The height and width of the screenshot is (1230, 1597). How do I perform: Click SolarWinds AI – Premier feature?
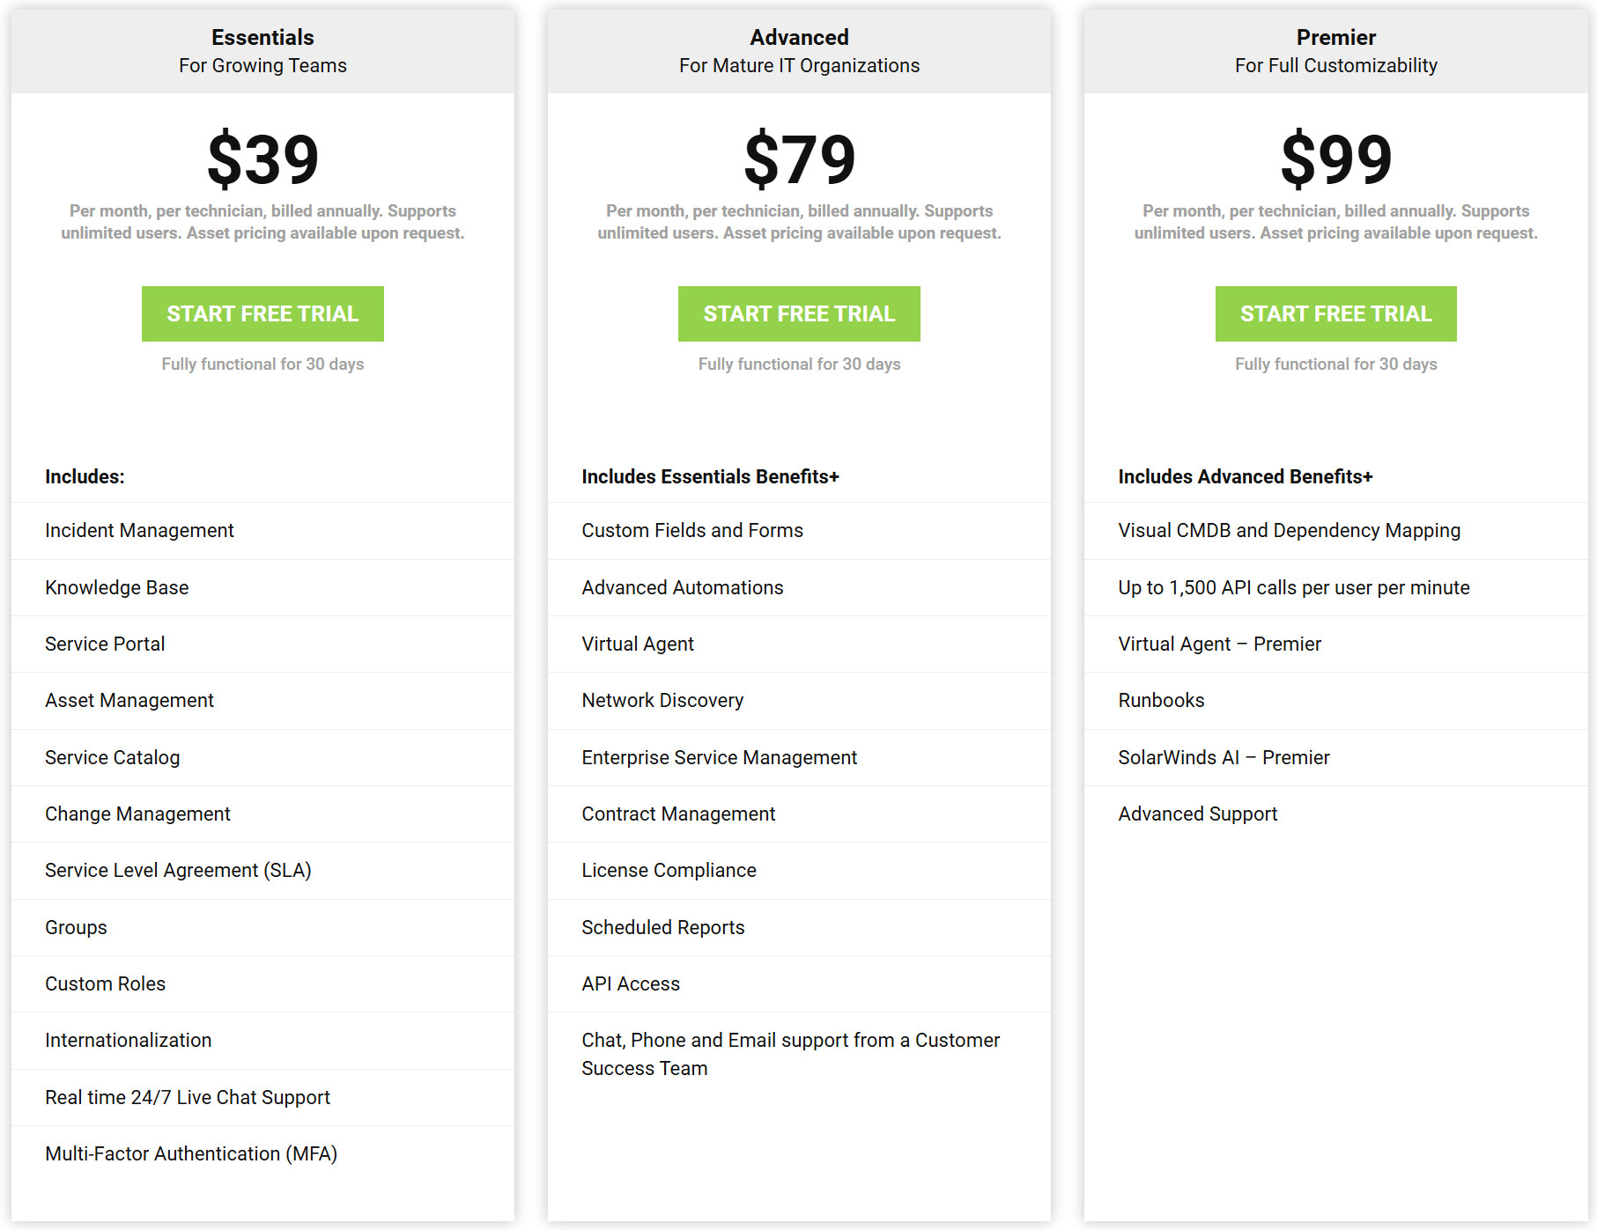pyautogui.click(x=1224, y=757)
